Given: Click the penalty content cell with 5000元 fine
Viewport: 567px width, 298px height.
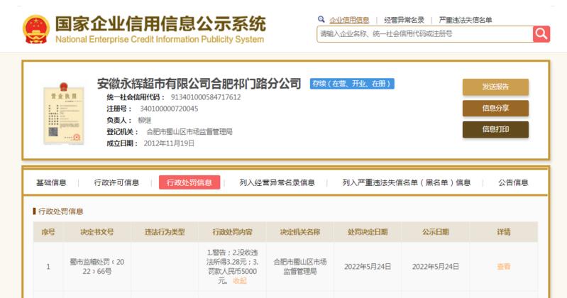Looking at the screenshot, I should (232, 267).
